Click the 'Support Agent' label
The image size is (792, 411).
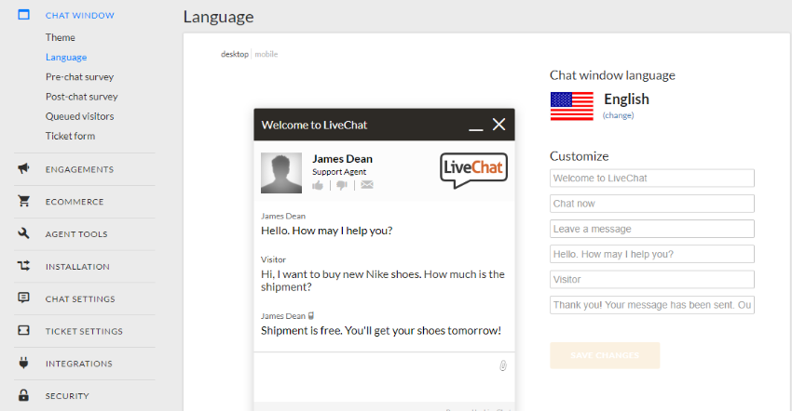[x=339, y=172]
